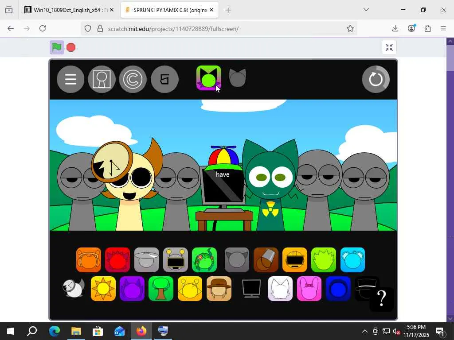Exit fullscreen mode button

(x=389, y=47)
